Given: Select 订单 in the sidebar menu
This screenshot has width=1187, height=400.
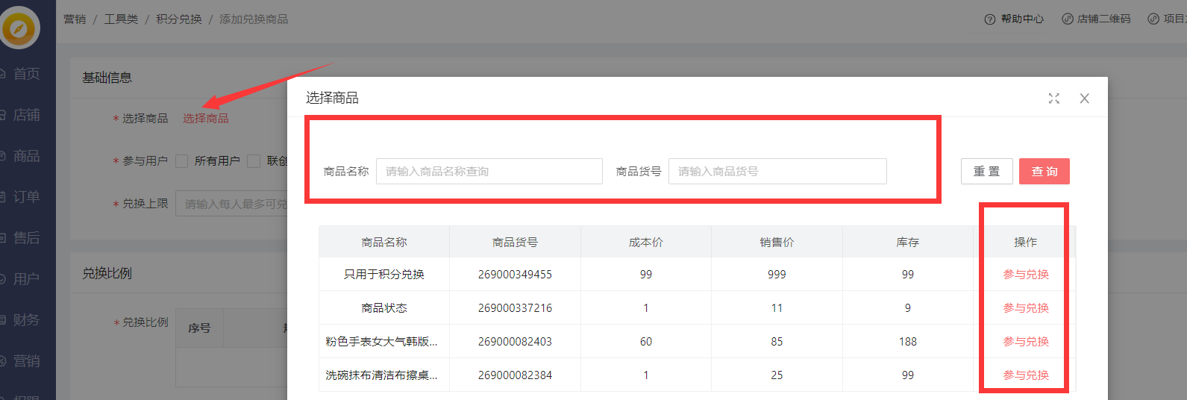Looking at the screenshot, I should coord(26,197).
